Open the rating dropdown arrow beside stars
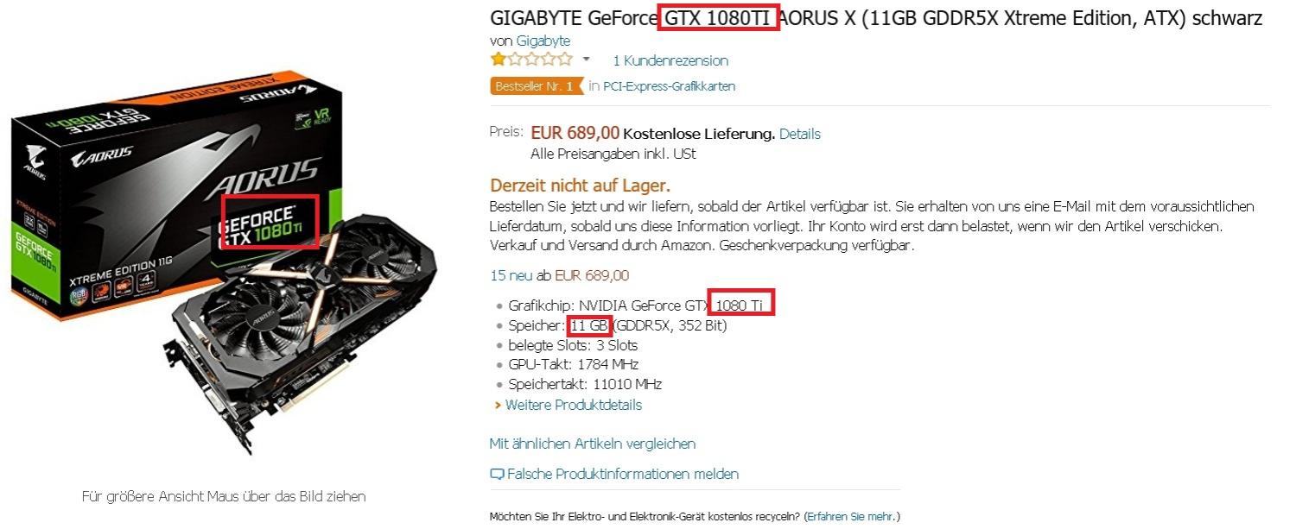 [586, 60]
